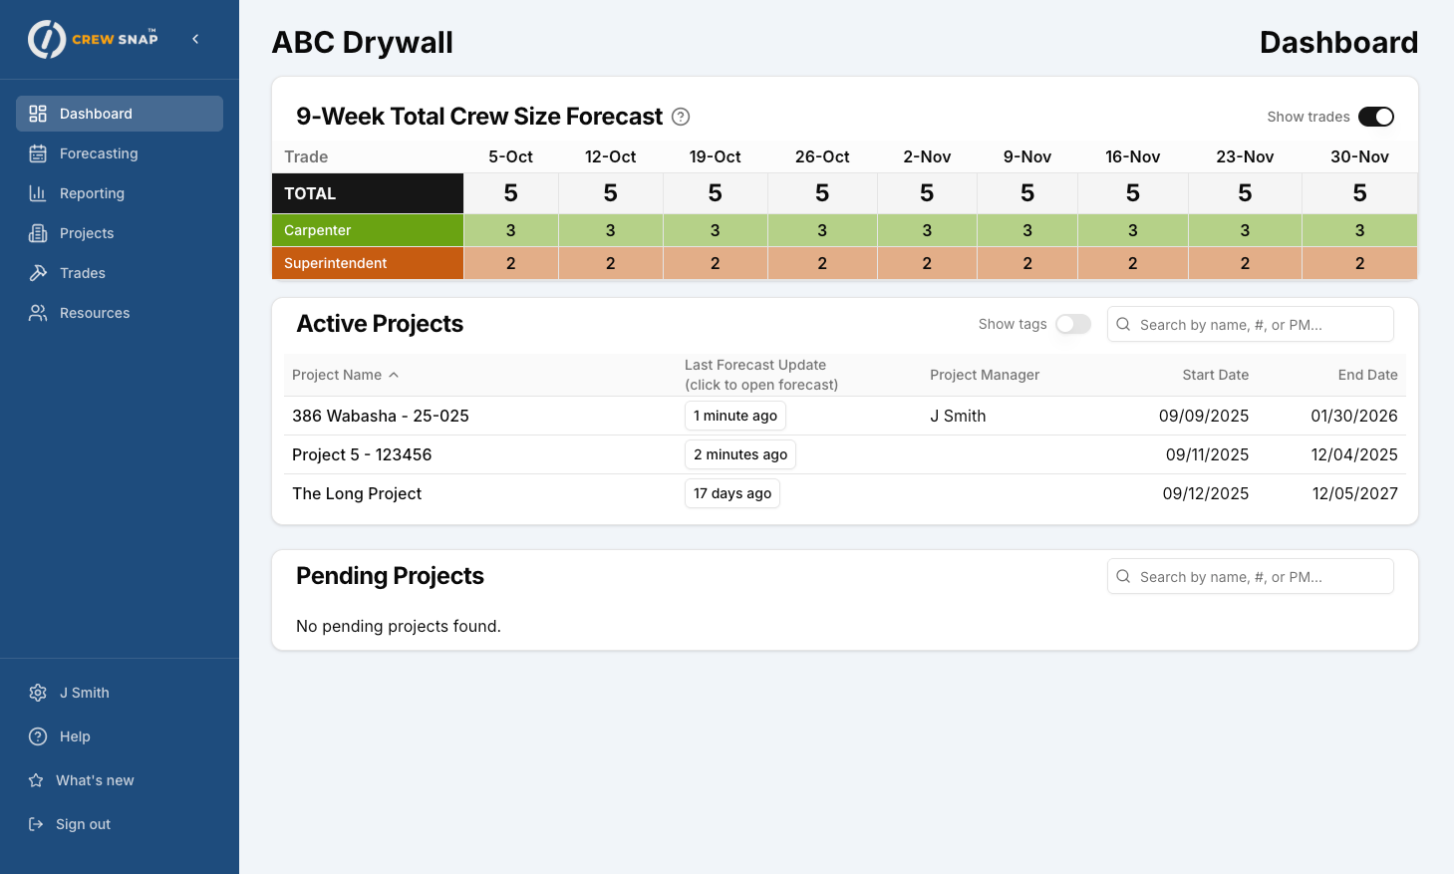This screenshot has width=1454, height=874.
Task: Open the 386 Wabasha '1 minute ago' forecast
Action: click(734, 416)
